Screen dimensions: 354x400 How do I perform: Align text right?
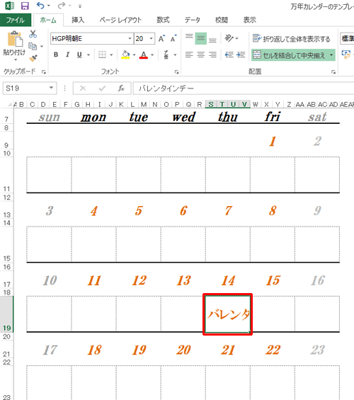[212, 55]
